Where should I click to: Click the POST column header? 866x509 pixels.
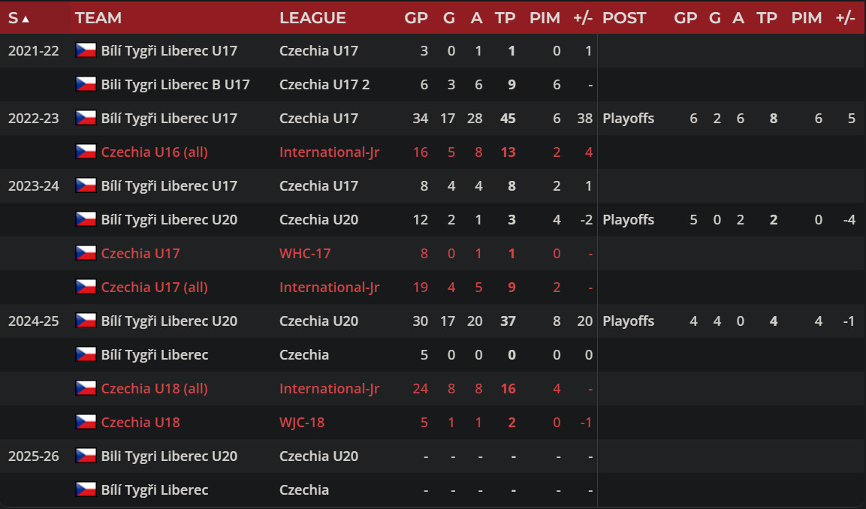pyautogui.click(x=624, y=18)
